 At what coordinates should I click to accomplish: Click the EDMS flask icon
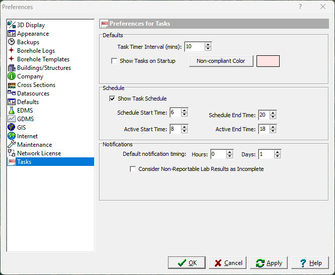coord(12,111)
